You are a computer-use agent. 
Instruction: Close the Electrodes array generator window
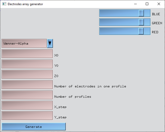coord(159,4)
